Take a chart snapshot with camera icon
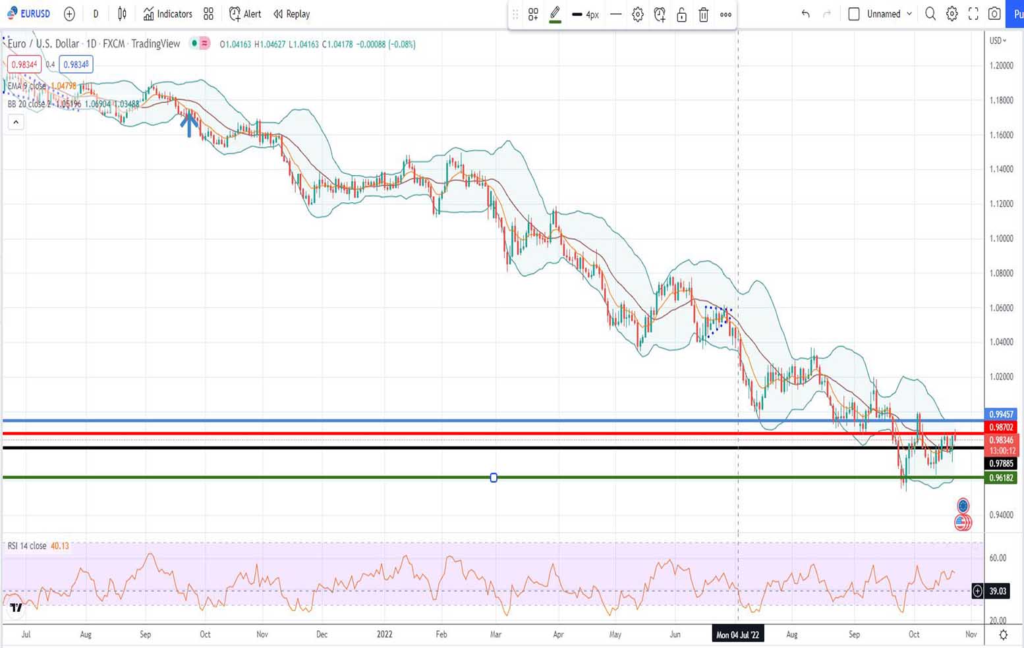The image size is (1024, 648). point(994,13)
